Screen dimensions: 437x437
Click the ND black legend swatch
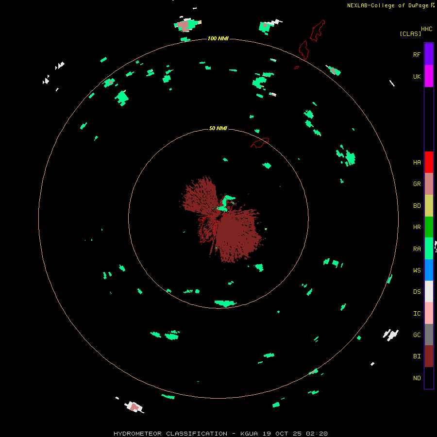[x=429, y=378]
